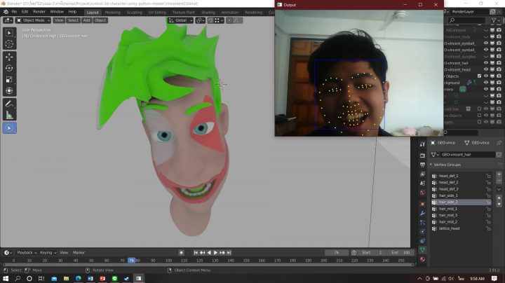This screenshot has width=505, height=283.
Task: Toggle visibility of vincent_head in outliner
Action: (x=486, y=69)
